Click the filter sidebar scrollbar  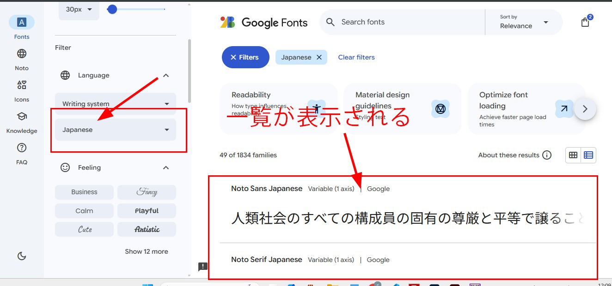[189, 71]
